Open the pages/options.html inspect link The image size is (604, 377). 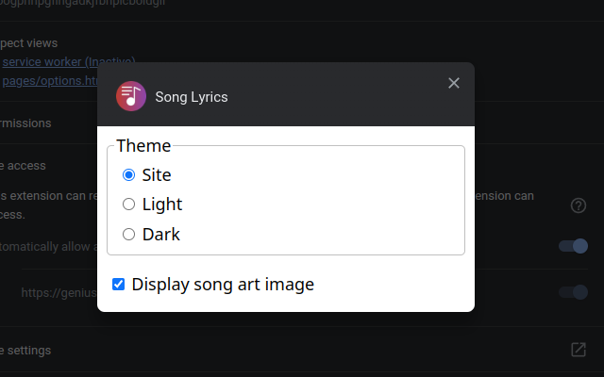(49, 81)
